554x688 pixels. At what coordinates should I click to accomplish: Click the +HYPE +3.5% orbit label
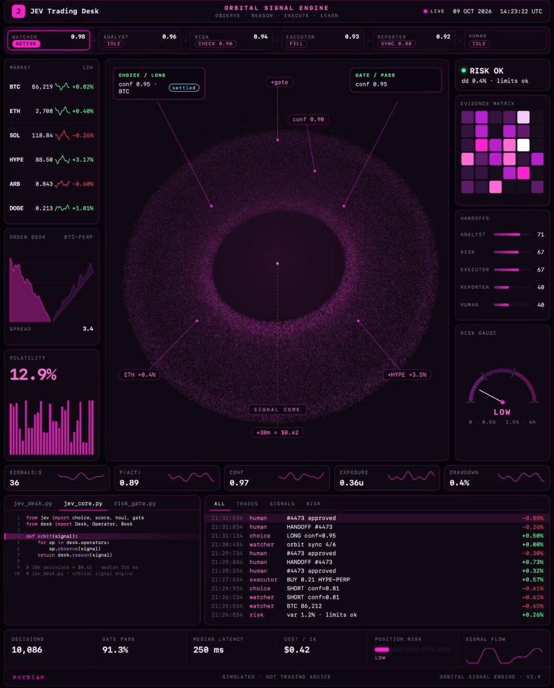407,374
